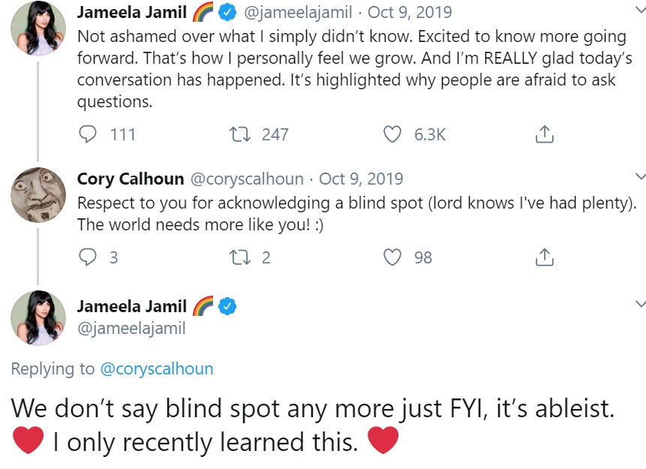View Cory Calhoun's profile picture

[x=38, y=195]
